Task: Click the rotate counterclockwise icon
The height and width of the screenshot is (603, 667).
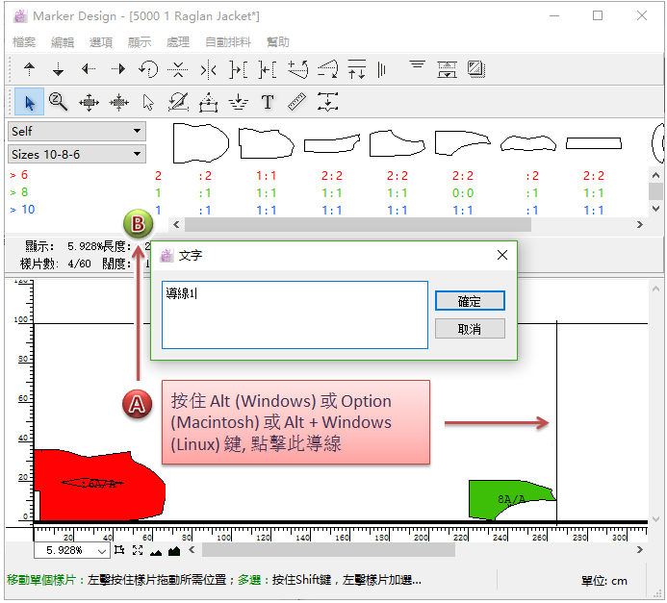Action: click(x=148, y=69)
